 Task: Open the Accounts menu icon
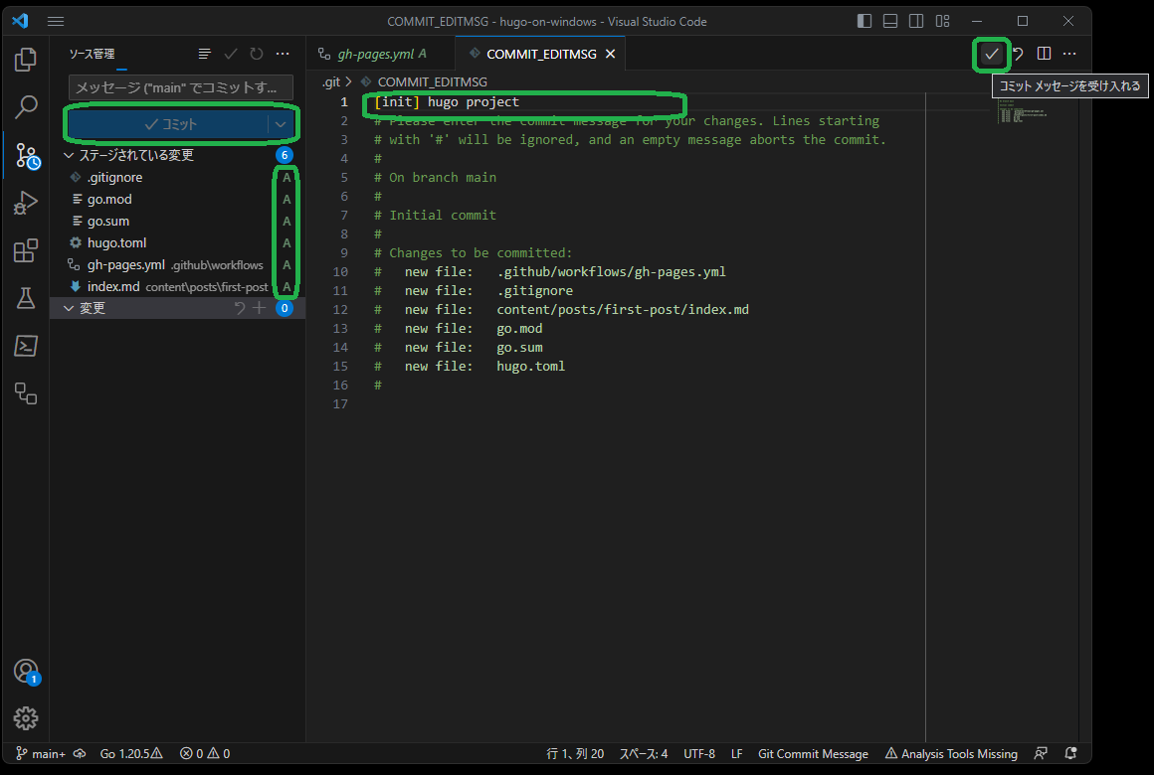click(x=27, y=672)
